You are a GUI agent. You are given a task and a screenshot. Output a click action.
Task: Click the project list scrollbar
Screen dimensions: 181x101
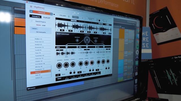click(x=51, y=71)
